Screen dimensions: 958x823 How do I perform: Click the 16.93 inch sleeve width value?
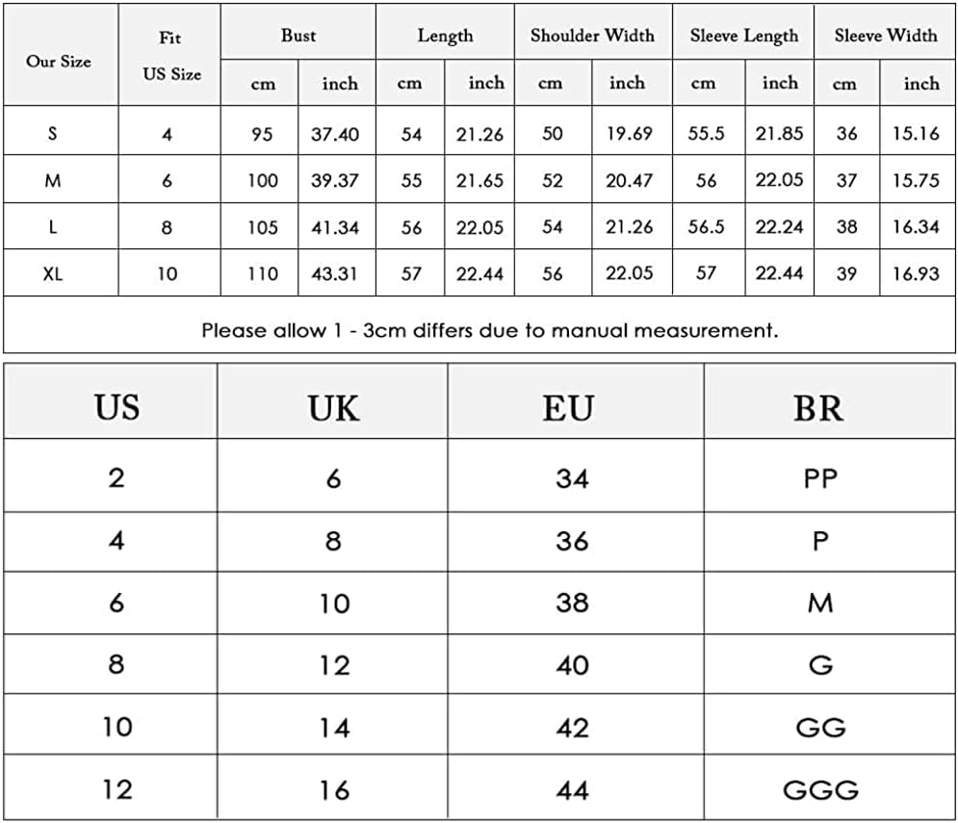click(x=915, y=273)
